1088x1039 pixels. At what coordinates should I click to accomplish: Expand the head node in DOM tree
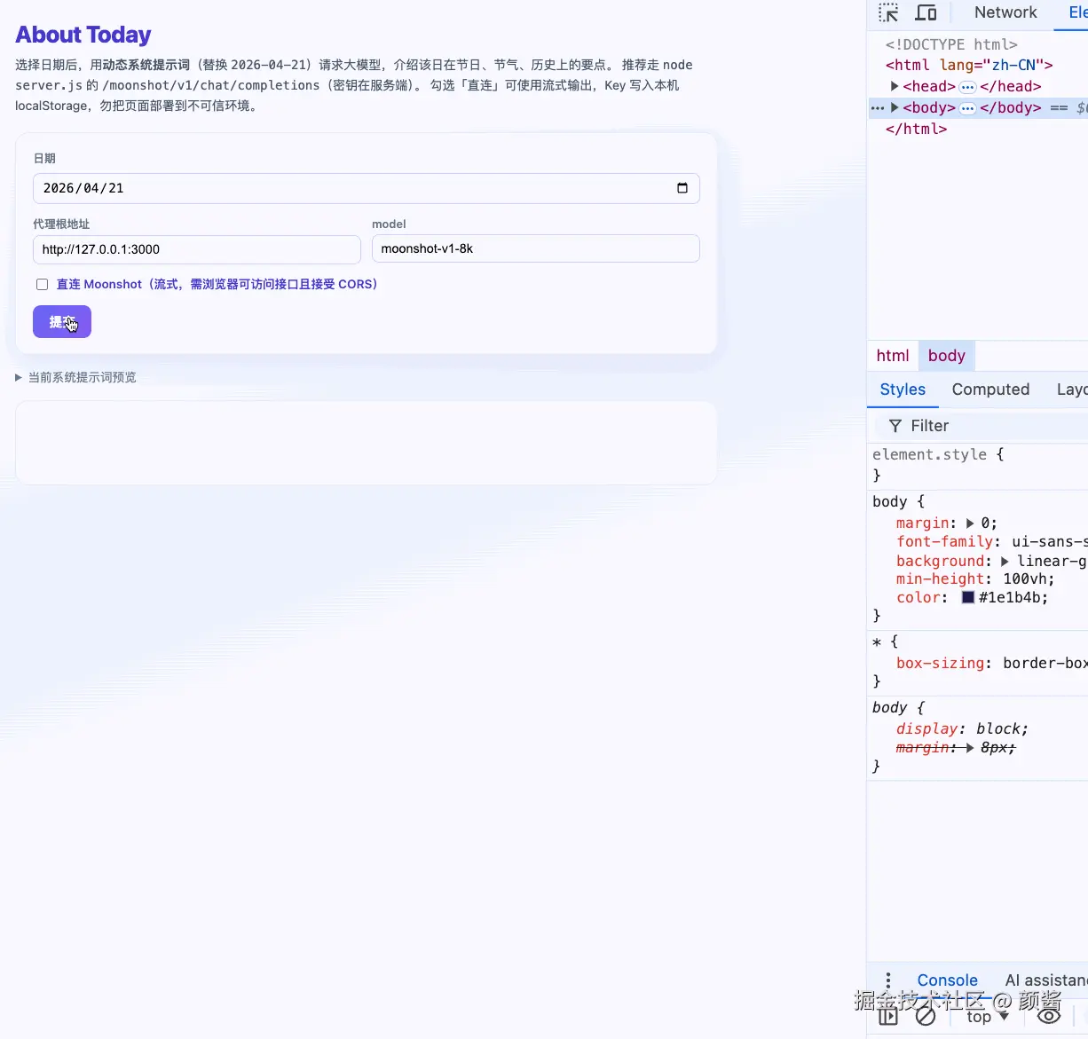pyautogui.click(x=895, y=86)
